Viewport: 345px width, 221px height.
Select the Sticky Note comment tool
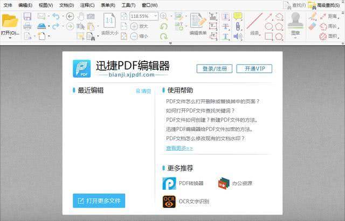(238, 16)
